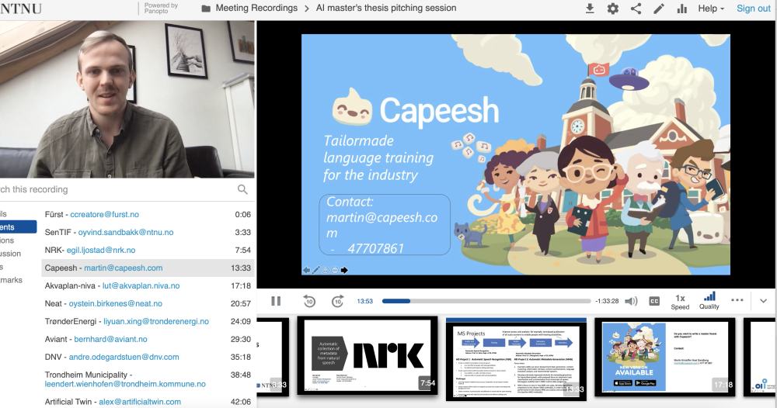The image size is (777, 408).
Task: Open the stats bar chart icon
Action: click(x=682, y=9)
